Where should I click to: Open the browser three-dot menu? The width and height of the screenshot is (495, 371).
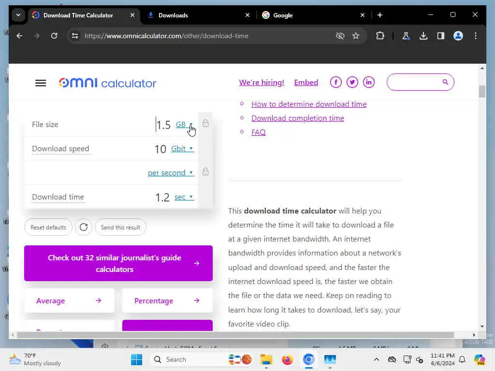[x=476, y=36]
